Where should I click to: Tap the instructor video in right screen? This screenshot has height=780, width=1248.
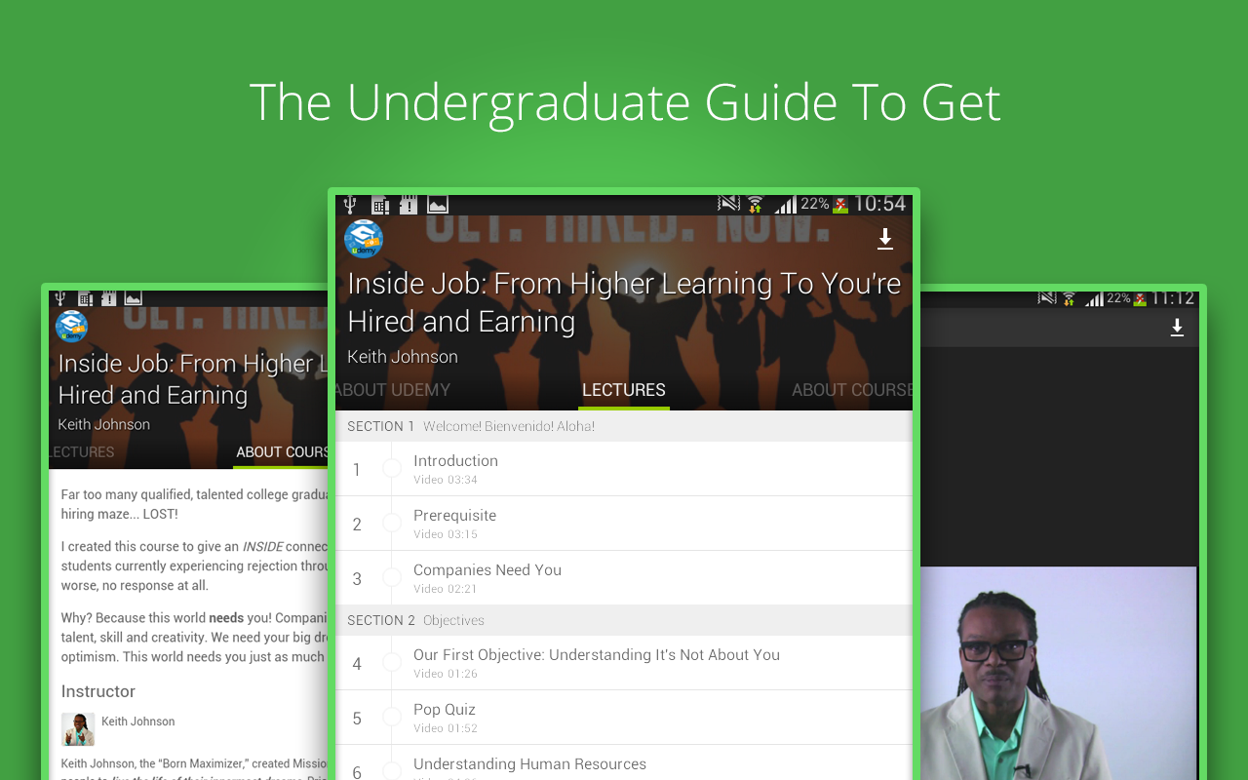(x=1058, y=673)
